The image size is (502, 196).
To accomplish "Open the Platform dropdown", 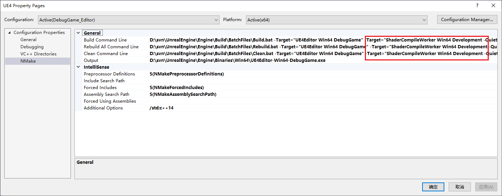I will point(337,20).
